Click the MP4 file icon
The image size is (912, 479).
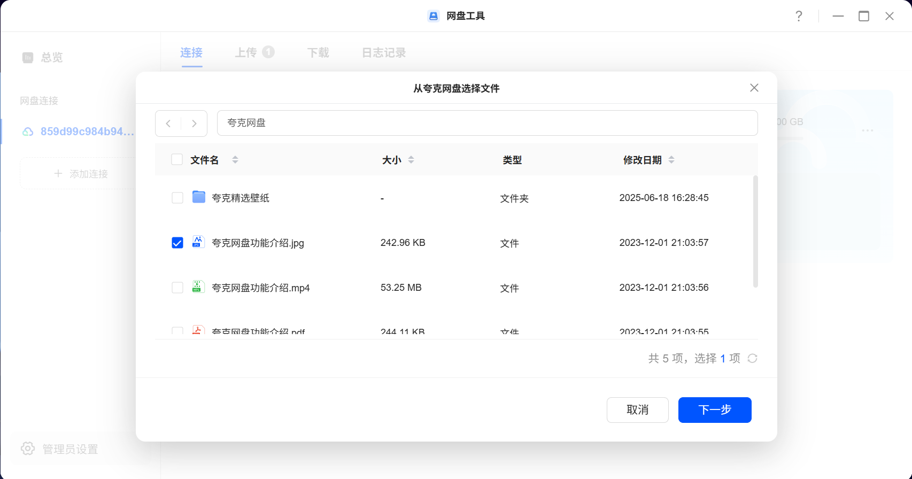(x=198, y=287)
